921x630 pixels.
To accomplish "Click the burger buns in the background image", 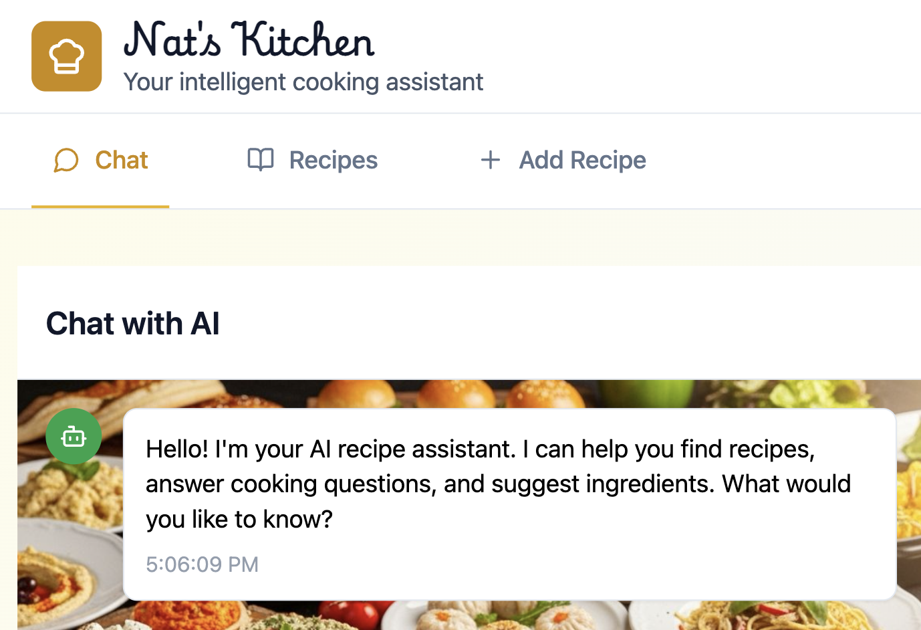I will (456, 393).
